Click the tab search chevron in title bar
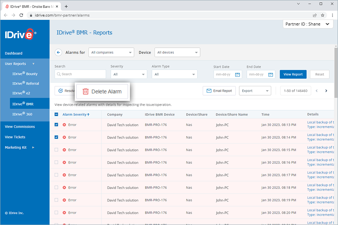338x225 pixels. tap(298, 4)
